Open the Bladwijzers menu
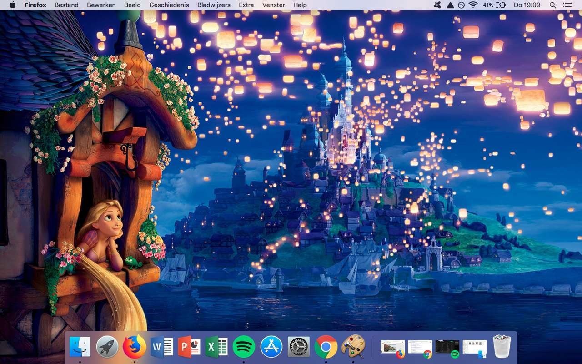 [x=214, y=5]
